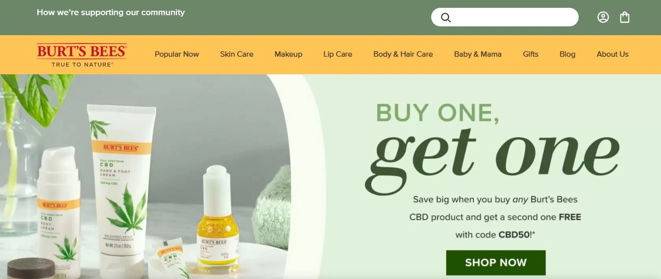The height and width of the screenshot is (279, 661).
Task: Select the Makeup menu item
Action: (x=288, y=54)
